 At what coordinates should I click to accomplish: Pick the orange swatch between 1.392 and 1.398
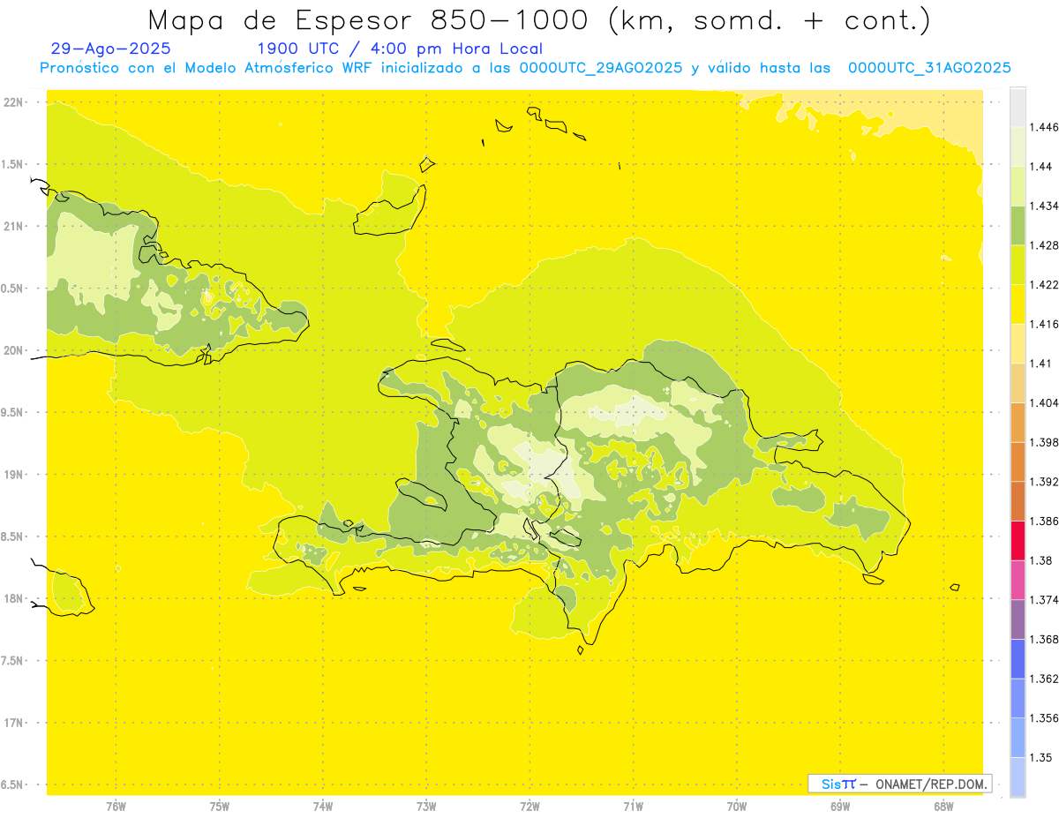pyautogui.click(x=1018, y=462)
